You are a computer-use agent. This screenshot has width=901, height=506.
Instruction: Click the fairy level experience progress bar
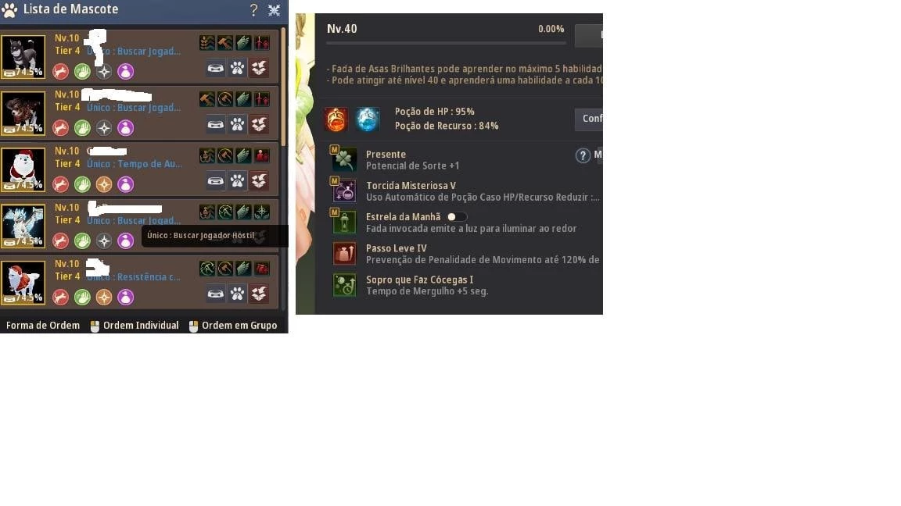[446, 43]
